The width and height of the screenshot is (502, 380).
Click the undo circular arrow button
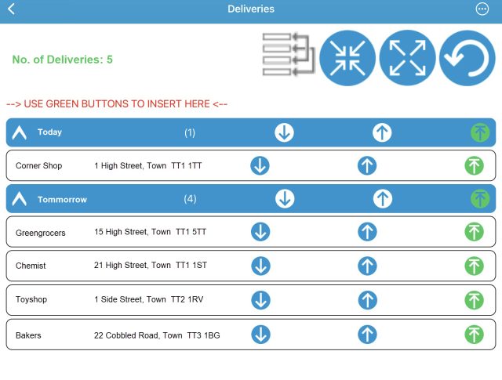tap(467, 58)
